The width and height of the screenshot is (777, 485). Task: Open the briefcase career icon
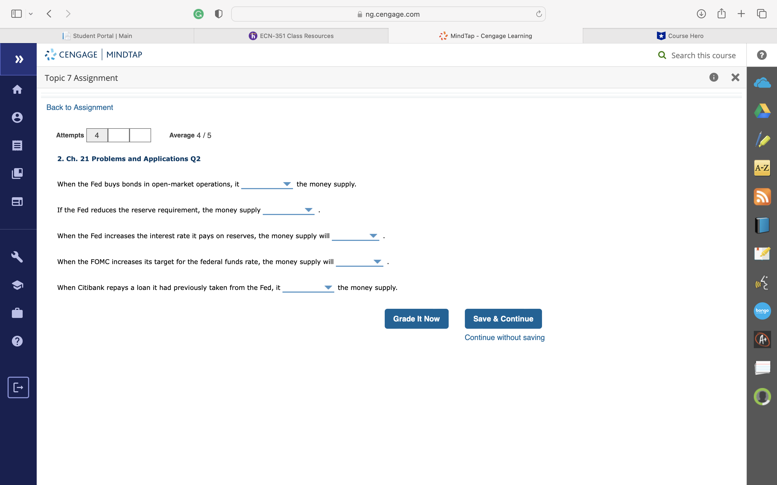pos(17,313)
